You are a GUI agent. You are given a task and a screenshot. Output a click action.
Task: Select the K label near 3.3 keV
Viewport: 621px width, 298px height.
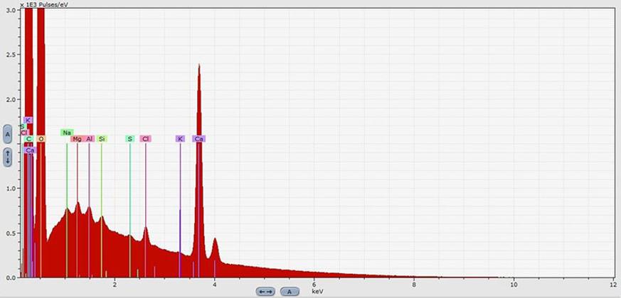180,139
